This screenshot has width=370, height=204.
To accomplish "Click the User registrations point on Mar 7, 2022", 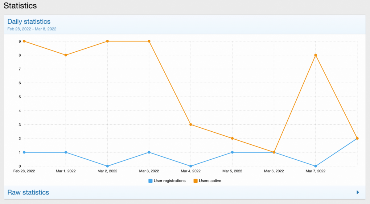I will coord(315,166).
